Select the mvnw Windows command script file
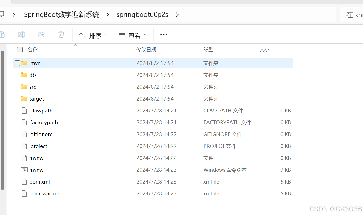Screen dimensions: 363x215 pos(36,170)
